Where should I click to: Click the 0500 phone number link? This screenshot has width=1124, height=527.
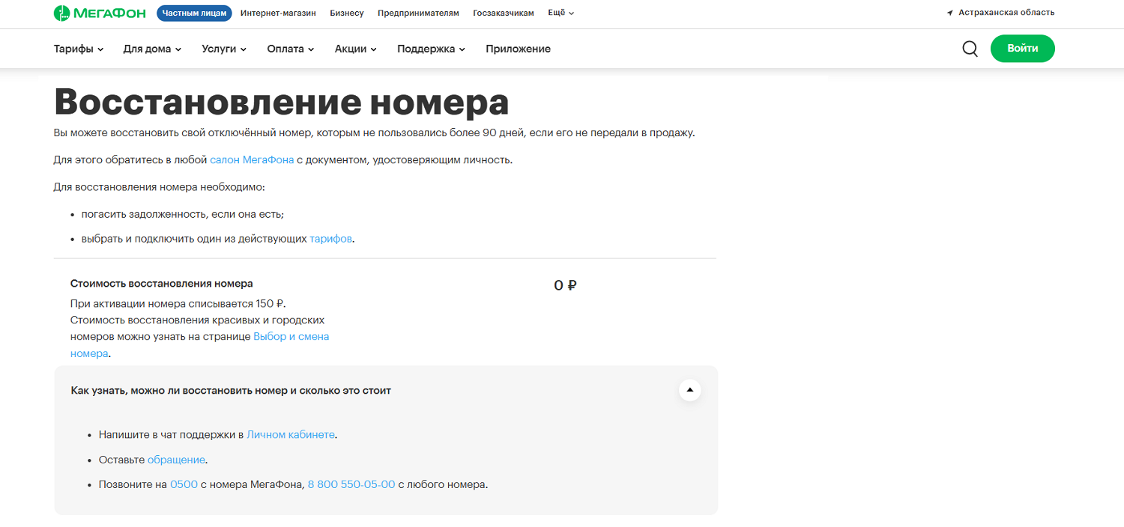[x=184, y=484]
